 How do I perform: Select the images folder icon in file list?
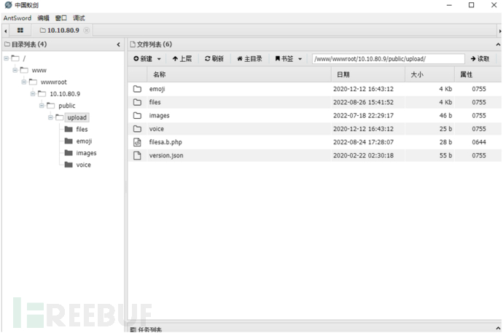[137, 116]
